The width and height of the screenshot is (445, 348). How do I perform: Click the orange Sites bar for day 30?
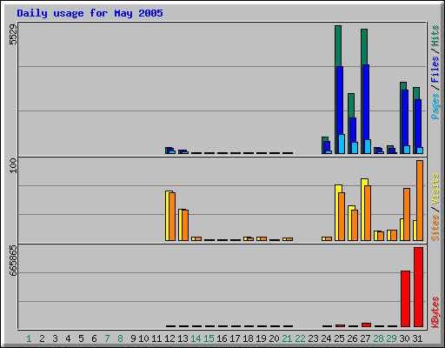(x=407, y=214)
